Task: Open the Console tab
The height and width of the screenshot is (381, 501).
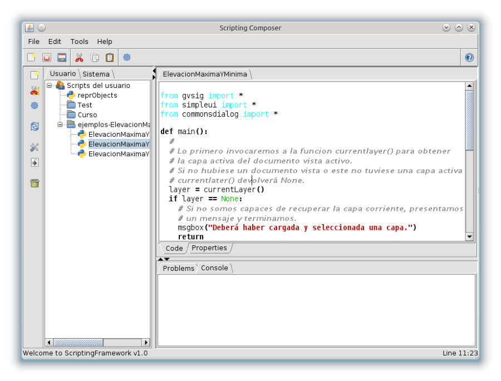Action: pyautogui.click(x=214, y=268)
